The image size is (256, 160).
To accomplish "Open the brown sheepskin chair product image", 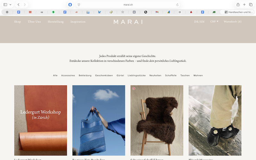I will point(157,120).
